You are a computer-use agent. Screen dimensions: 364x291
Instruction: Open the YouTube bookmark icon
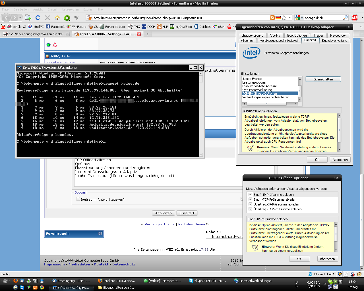click(x=3, y=26)
